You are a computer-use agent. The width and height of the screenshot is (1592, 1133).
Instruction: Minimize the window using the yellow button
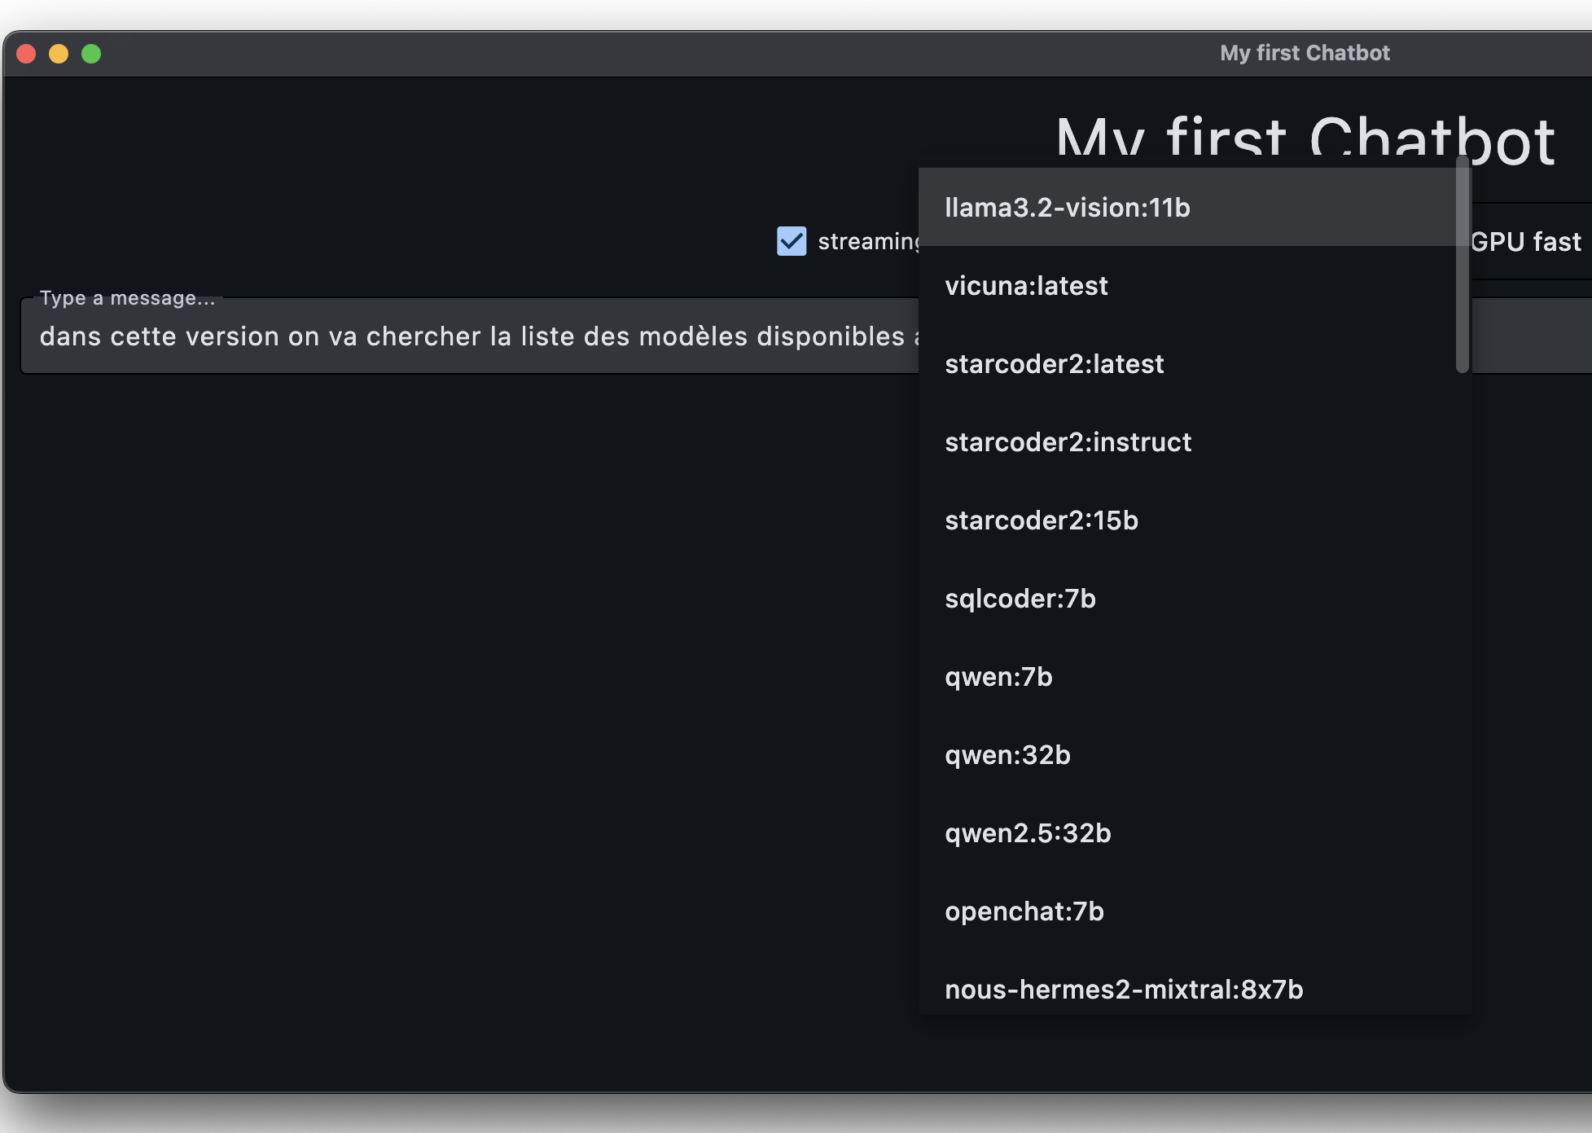(x=59, y=54)
